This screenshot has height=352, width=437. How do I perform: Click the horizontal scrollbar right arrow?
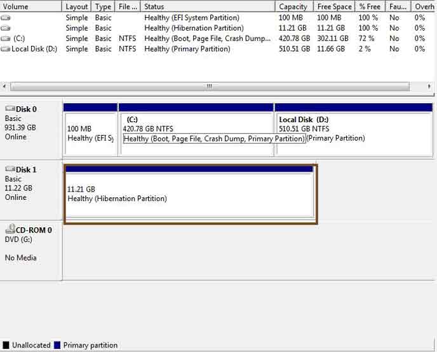click(429, 87)
